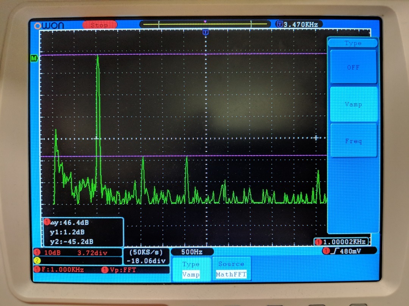Toggle the Vamp measurement option
Viewport: 409px width, 306px height.
(353, 104)
